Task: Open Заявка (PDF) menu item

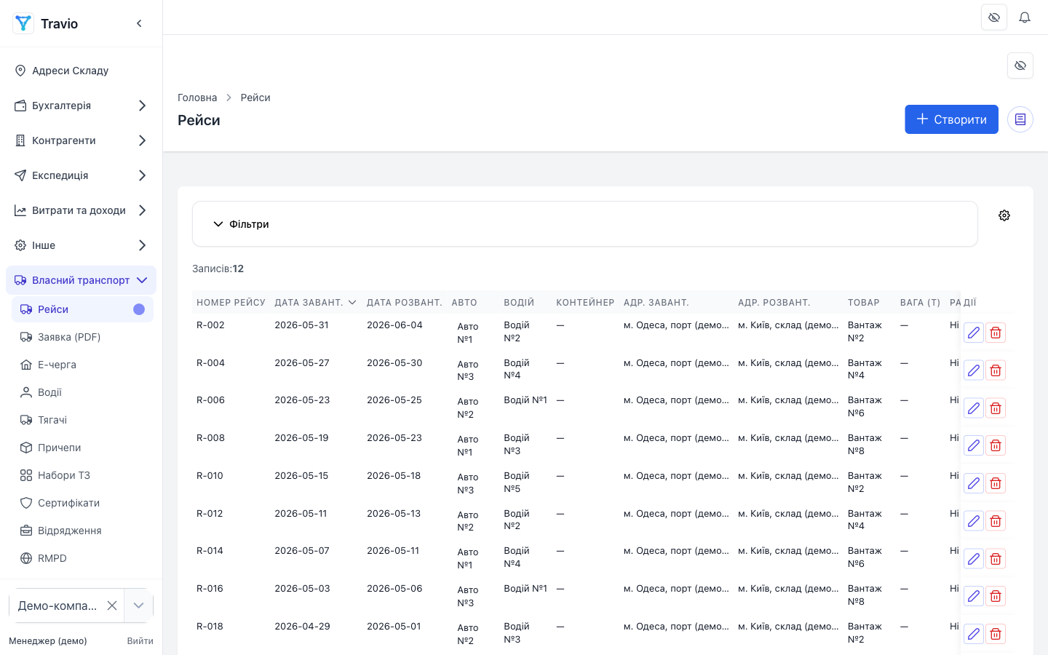Action: tap(82, 337)
